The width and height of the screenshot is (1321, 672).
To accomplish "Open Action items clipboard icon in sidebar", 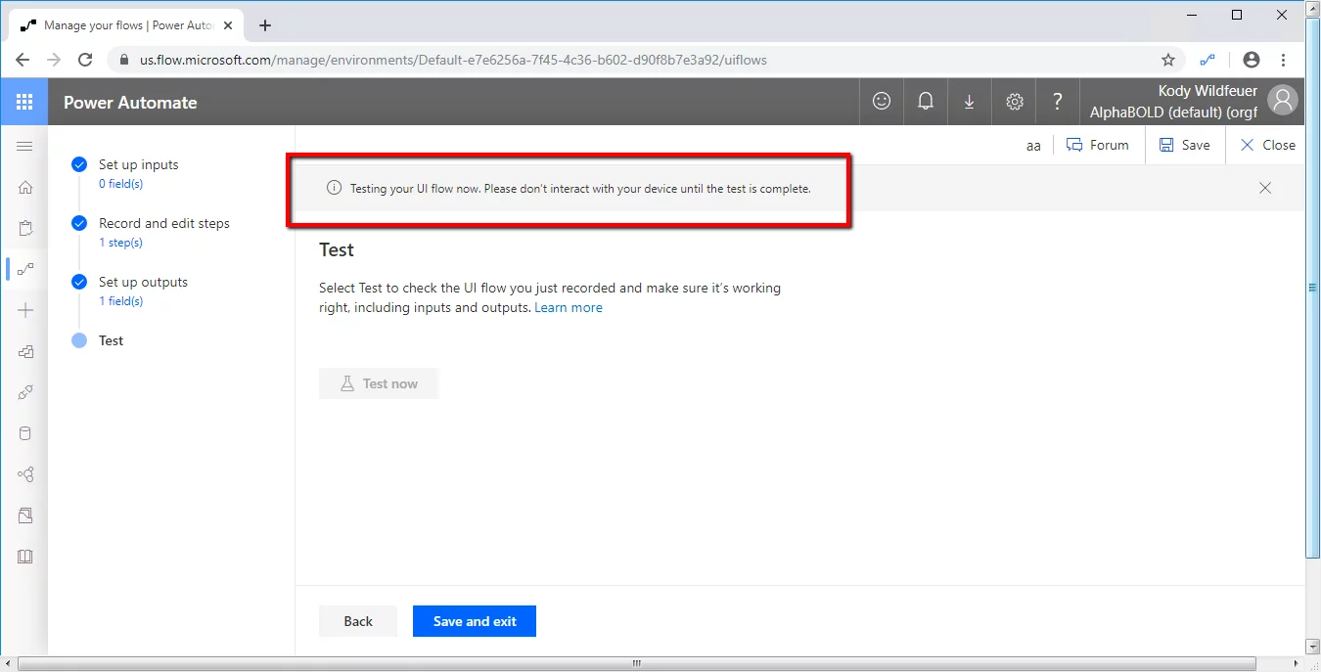I will (x=25, y=229).
